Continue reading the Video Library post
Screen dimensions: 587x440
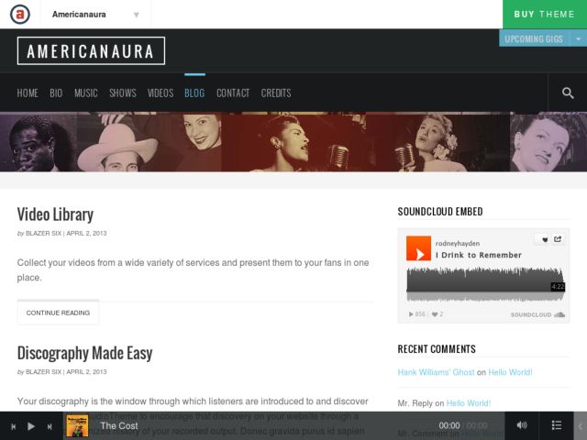point(58,313)
